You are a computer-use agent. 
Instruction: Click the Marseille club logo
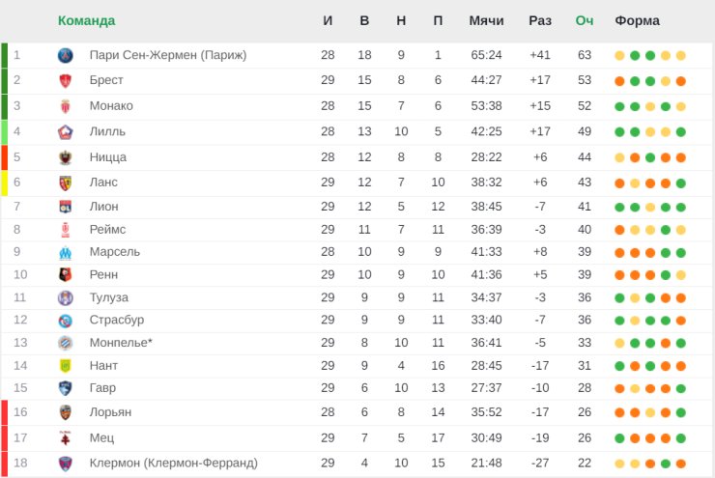[x=65, y=252]
